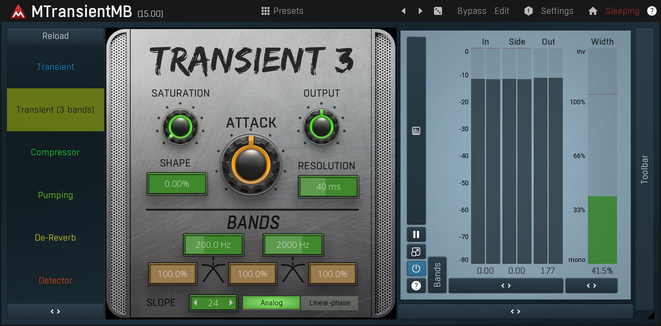Click the home icon in the top toolbar
This screenshot has height=326, width=661.
(x=593, y=11)
